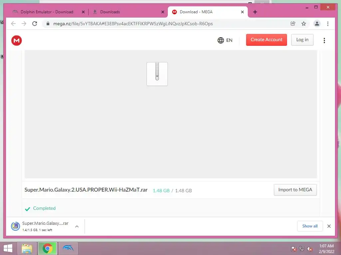Bookmark this page with the star icon
The width and height of the screenshot is (341, 255).
click(304, 24)
